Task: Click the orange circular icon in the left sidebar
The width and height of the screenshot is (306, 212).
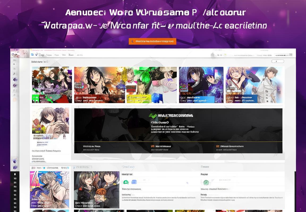Action: coord(15,99)
